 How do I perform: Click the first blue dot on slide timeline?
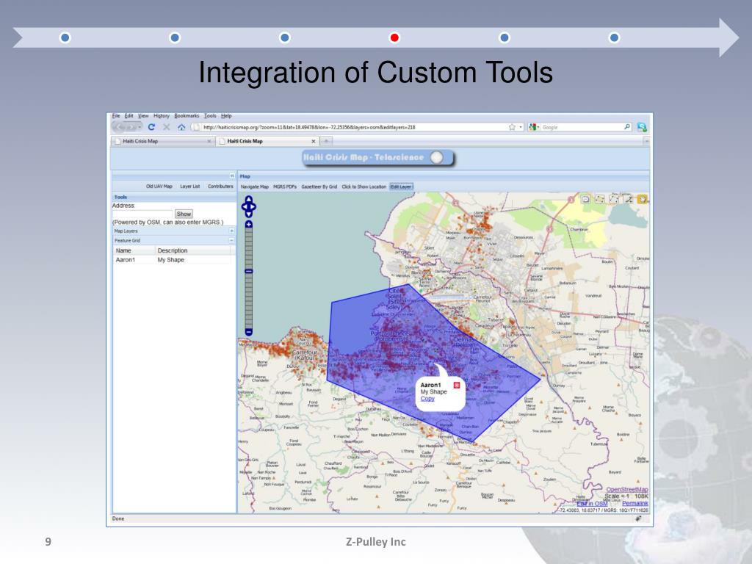click(65, 37)
